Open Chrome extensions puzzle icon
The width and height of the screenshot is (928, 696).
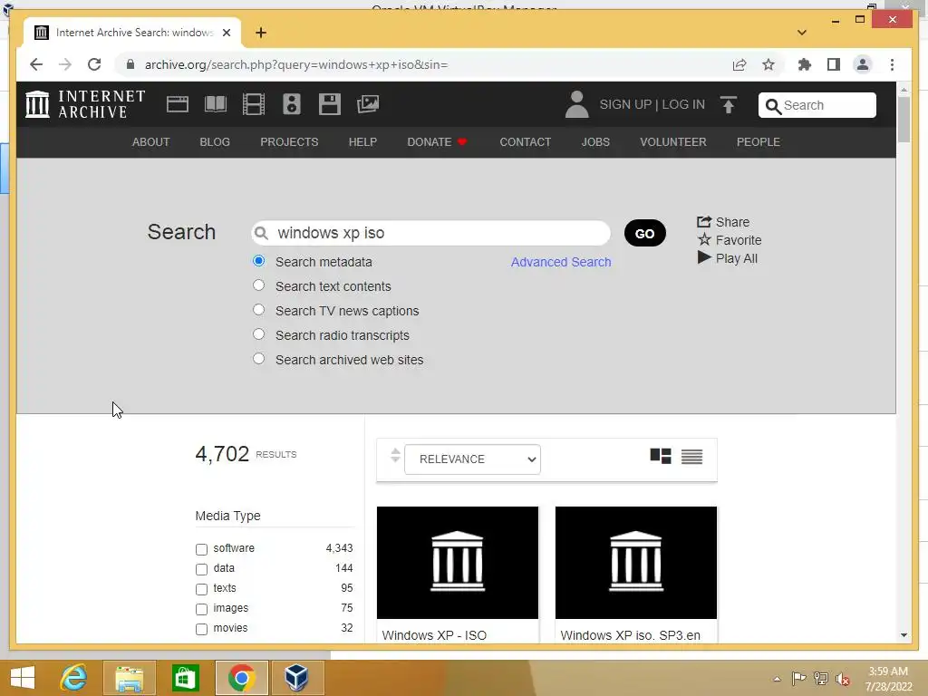(805, 64)
